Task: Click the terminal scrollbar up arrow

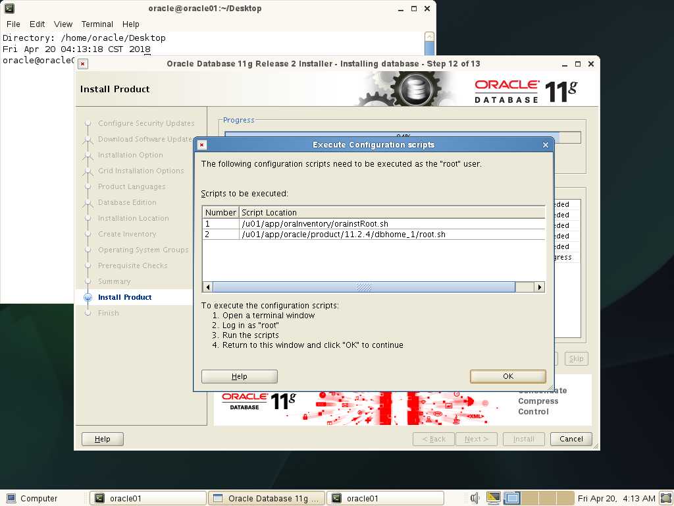Action: 429,37
